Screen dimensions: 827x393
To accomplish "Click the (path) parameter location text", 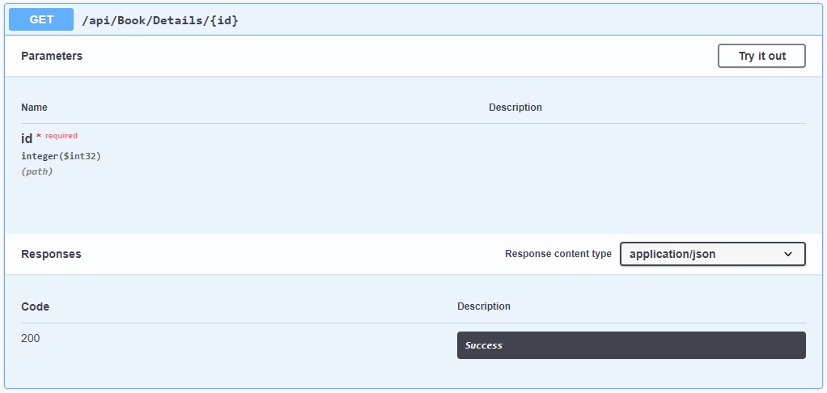I will coord(37,171).
